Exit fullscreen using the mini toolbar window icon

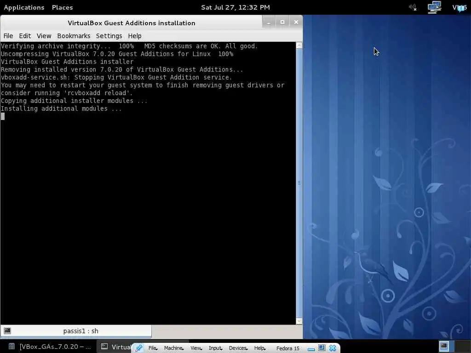click(x=322, y=347)
